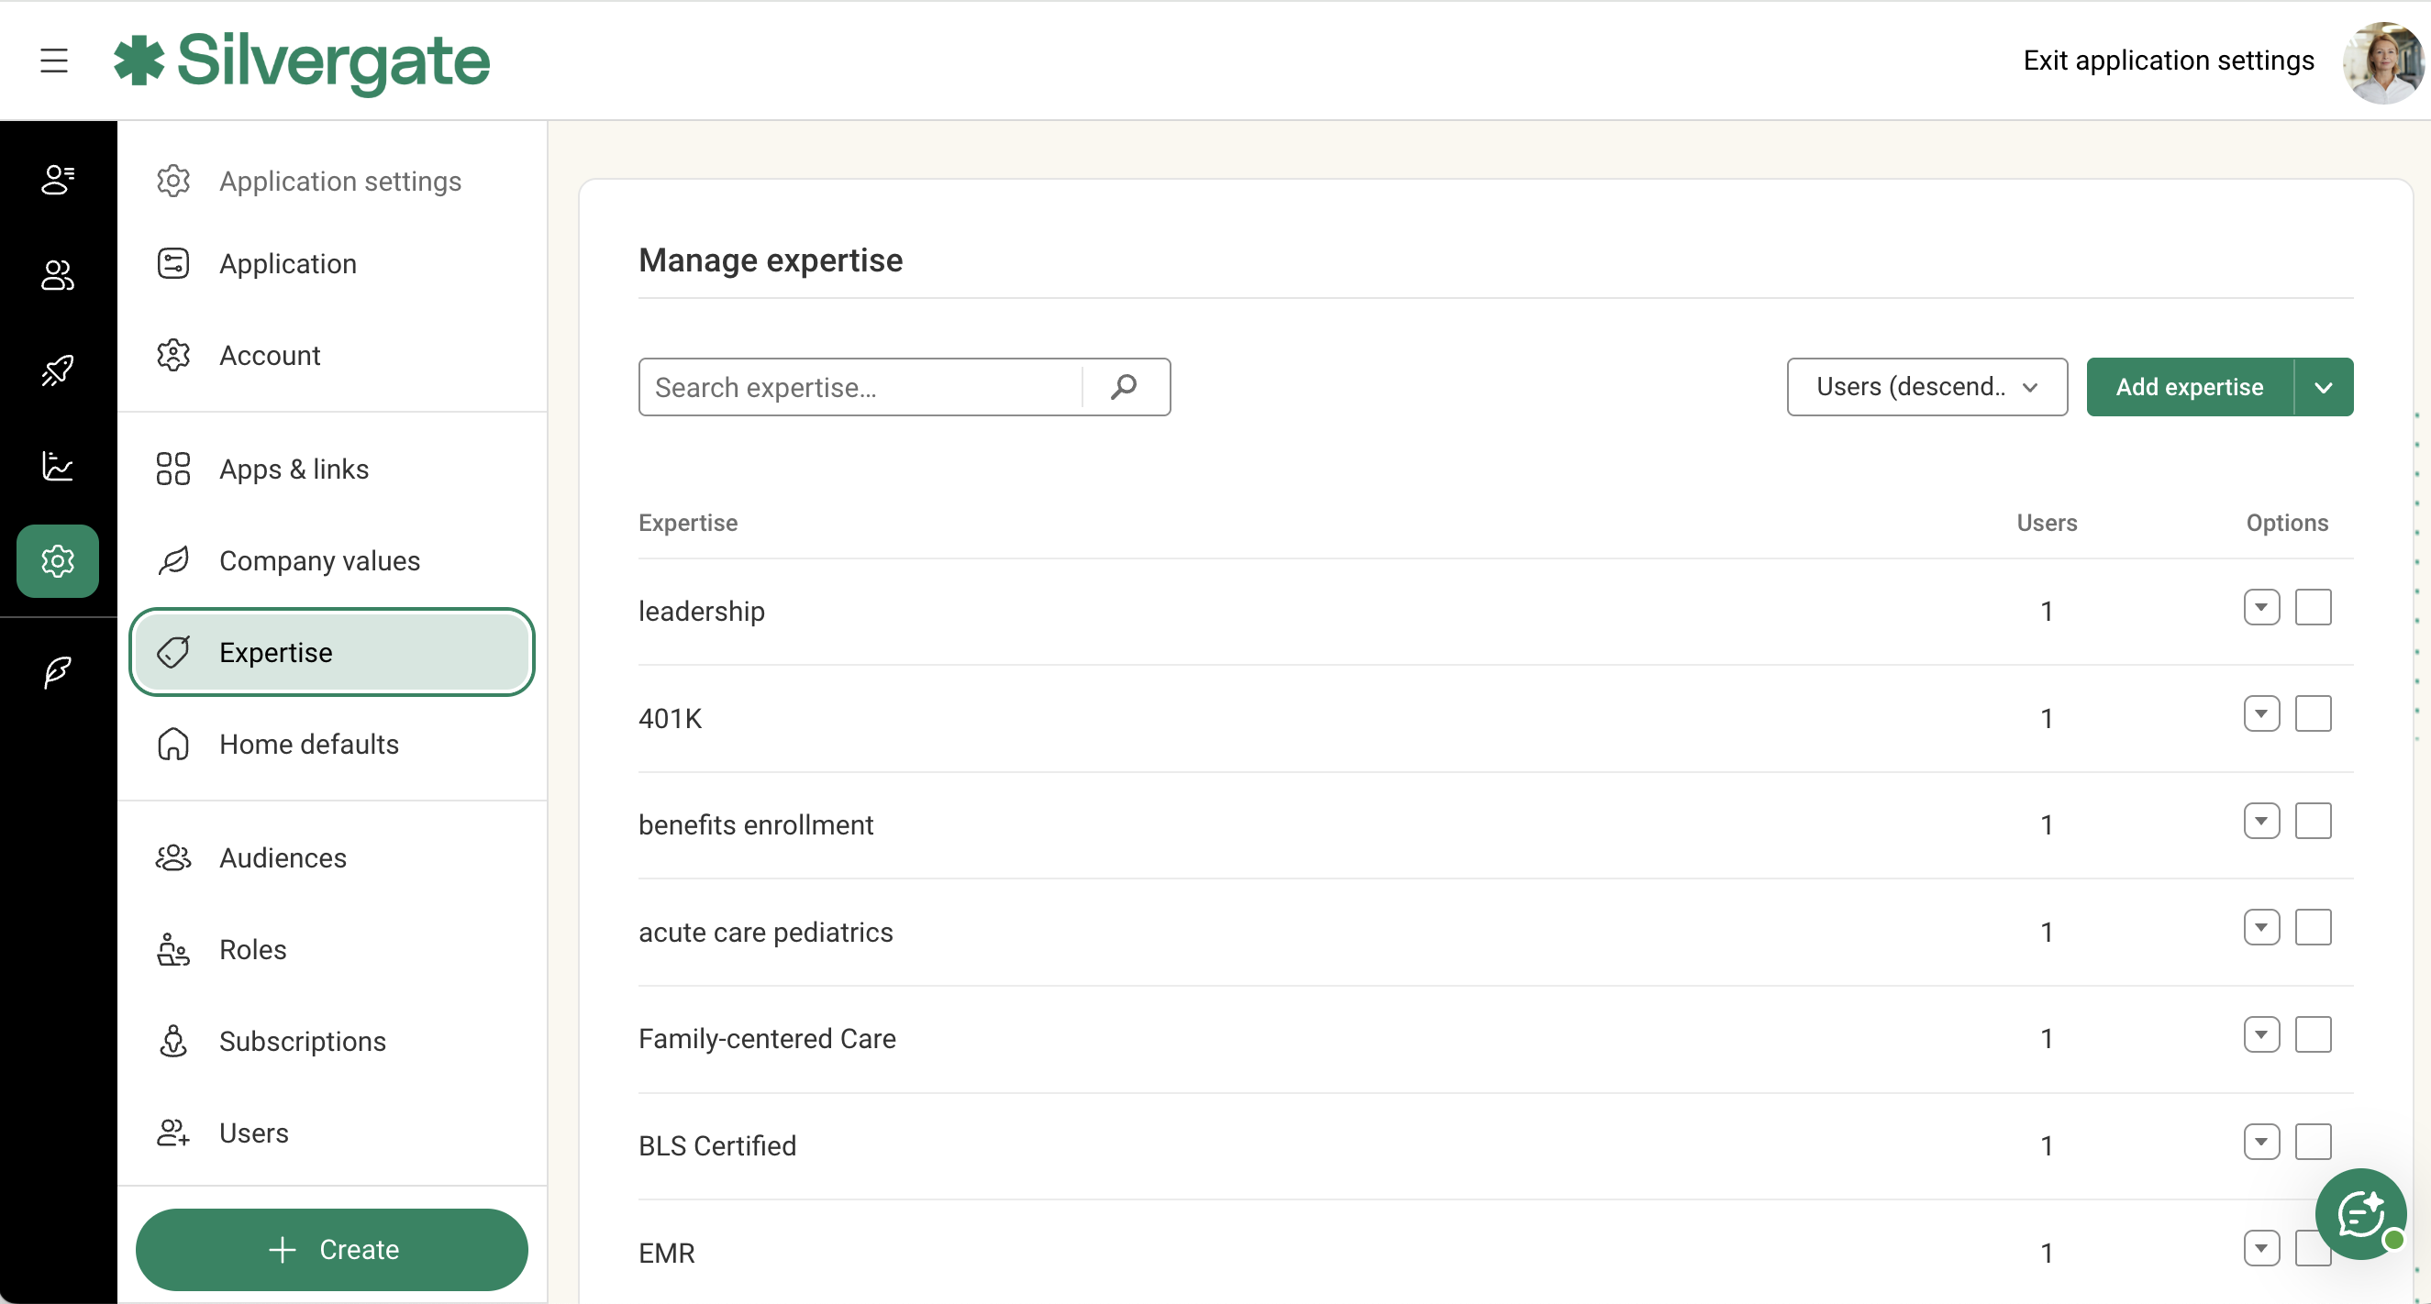Screen dimensions: 2431x1304
Task: Open Application settings menu item
Action: click(x=332, y=181)
